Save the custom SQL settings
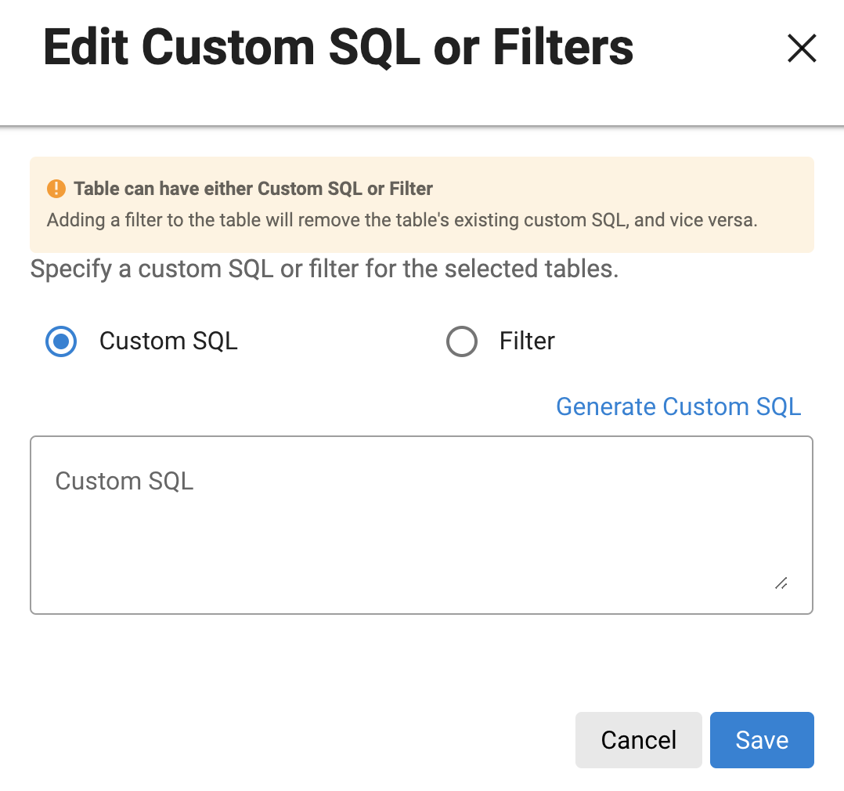Image resolution: width=844 pixels, height=791 pixels. click(761, 740)
